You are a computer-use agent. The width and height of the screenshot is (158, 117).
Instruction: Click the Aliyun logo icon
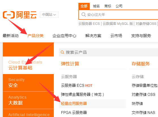tap(9, 15)
